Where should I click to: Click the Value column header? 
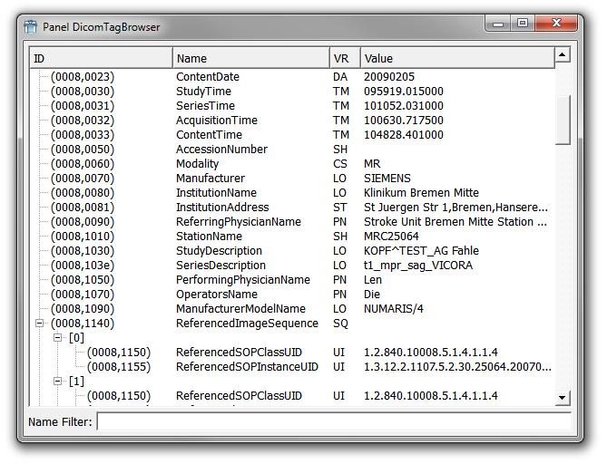pos(455,59)
